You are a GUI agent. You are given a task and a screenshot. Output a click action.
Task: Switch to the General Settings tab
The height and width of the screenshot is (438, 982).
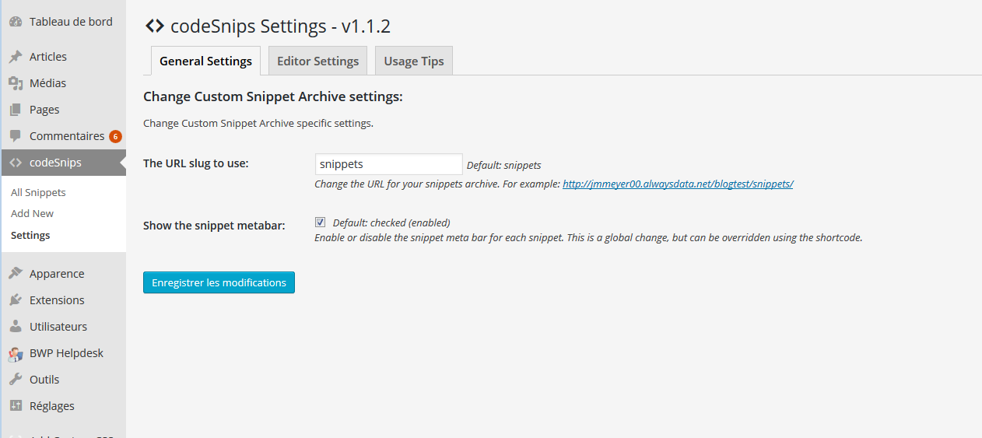(205, 61)
